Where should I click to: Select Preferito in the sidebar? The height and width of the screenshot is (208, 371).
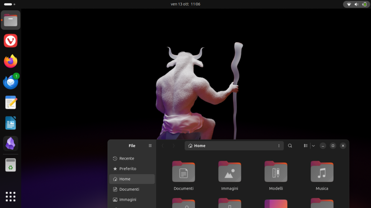(132, 169)
